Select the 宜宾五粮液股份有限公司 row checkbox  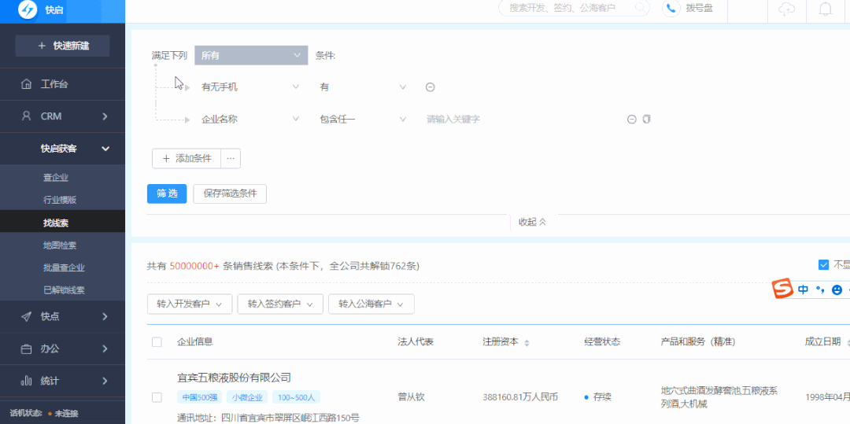tap(157, 397)
